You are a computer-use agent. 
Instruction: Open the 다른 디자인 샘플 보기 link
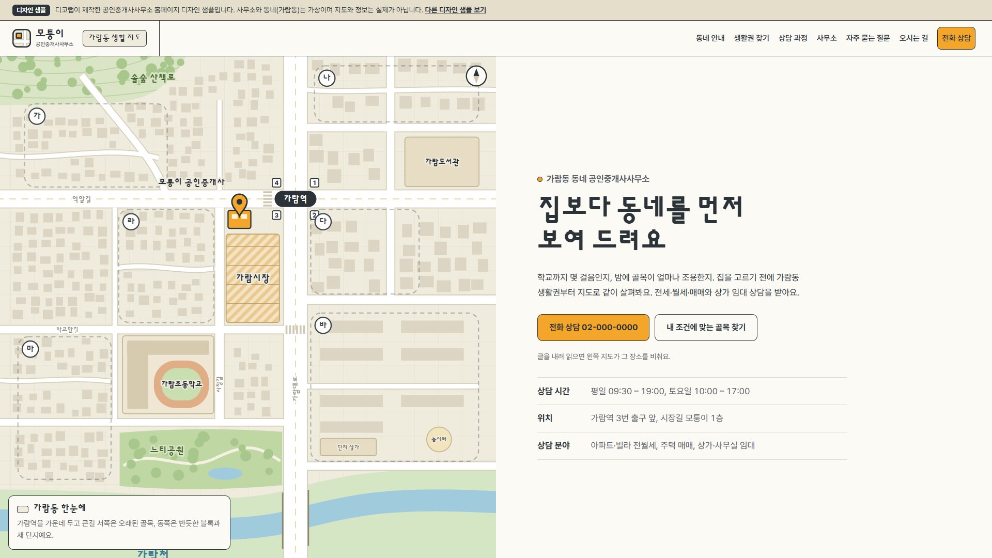point(455,10)
